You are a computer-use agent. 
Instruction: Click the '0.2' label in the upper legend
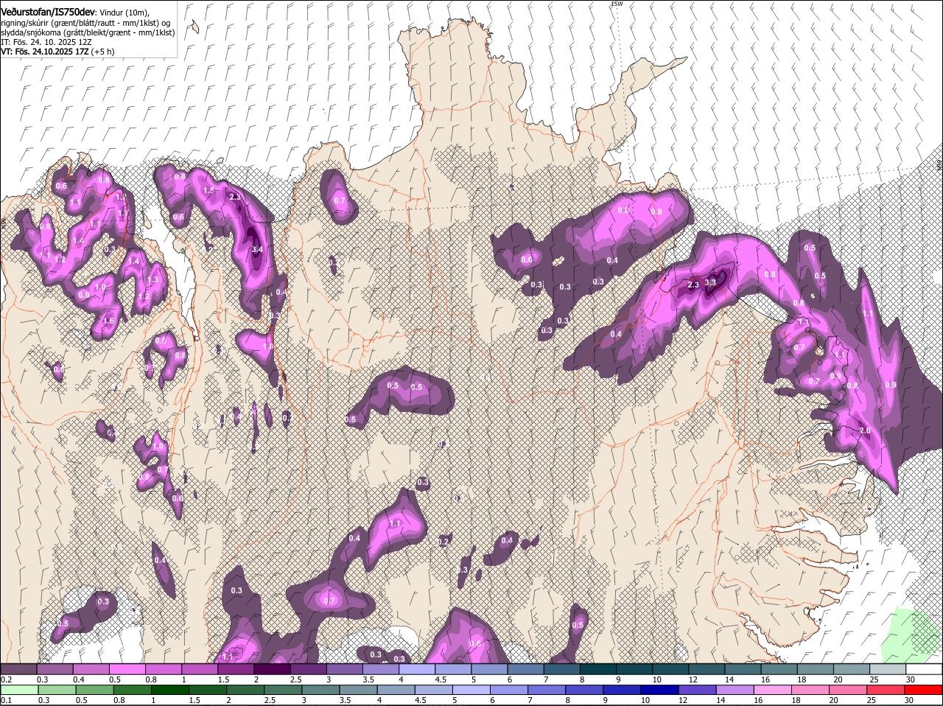pos(6,679)
